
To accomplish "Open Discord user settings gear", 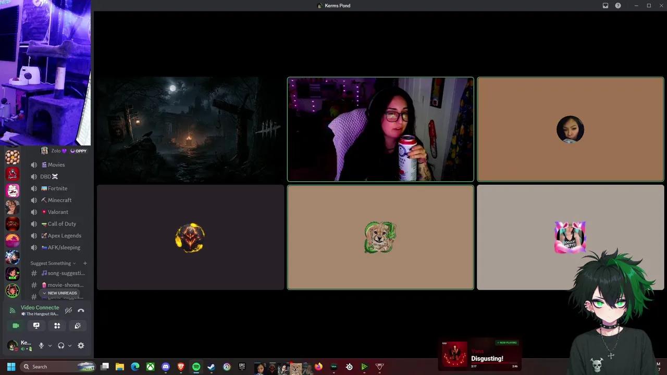I will point(81,345).
